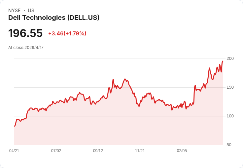Viewport: 243px width, 168px height.
Task: Click the +3.46(+1.79%) change value
Action: 67,33
